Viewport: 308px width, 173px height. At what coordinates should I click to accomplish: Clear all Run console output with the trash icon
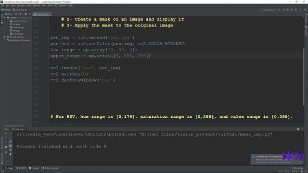11,154
